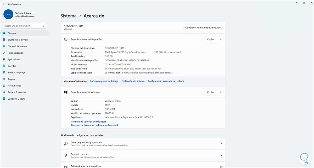Click the Network & internet wifi icon
This screenshot has width=314, height=168.
point(4,46)
